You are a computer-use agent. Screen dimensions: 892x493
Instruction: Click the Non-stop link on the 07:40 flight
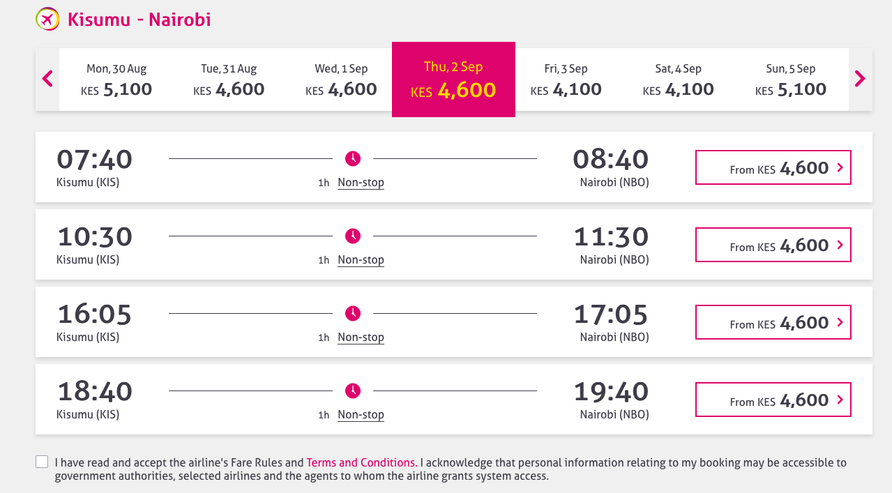click(360, 182)
